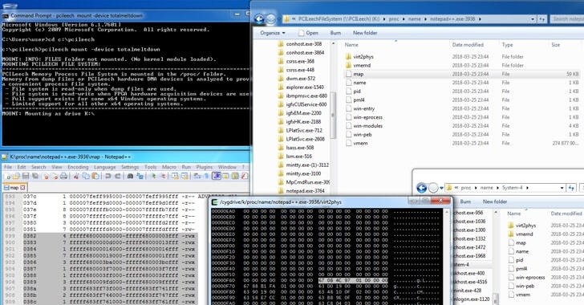Open address dropdown in System-4 Explorer window
The width and height of the screenshot is (584, 305).
point(562,188)
